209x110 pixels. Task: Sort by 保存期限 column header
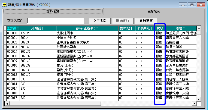click(145, 28)
